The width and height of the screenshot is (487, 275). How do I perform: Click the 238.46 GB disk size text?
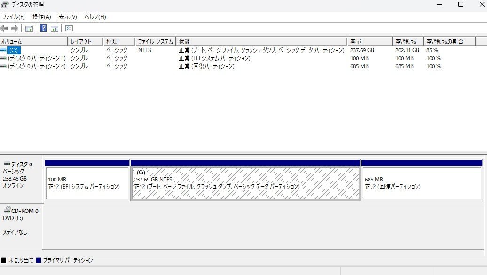pyautogui.click(x=15, y=179)
